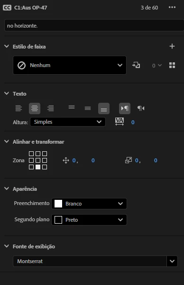Open the style browser grid icon
Screen dimensions: 184x285
click(172, 65)
